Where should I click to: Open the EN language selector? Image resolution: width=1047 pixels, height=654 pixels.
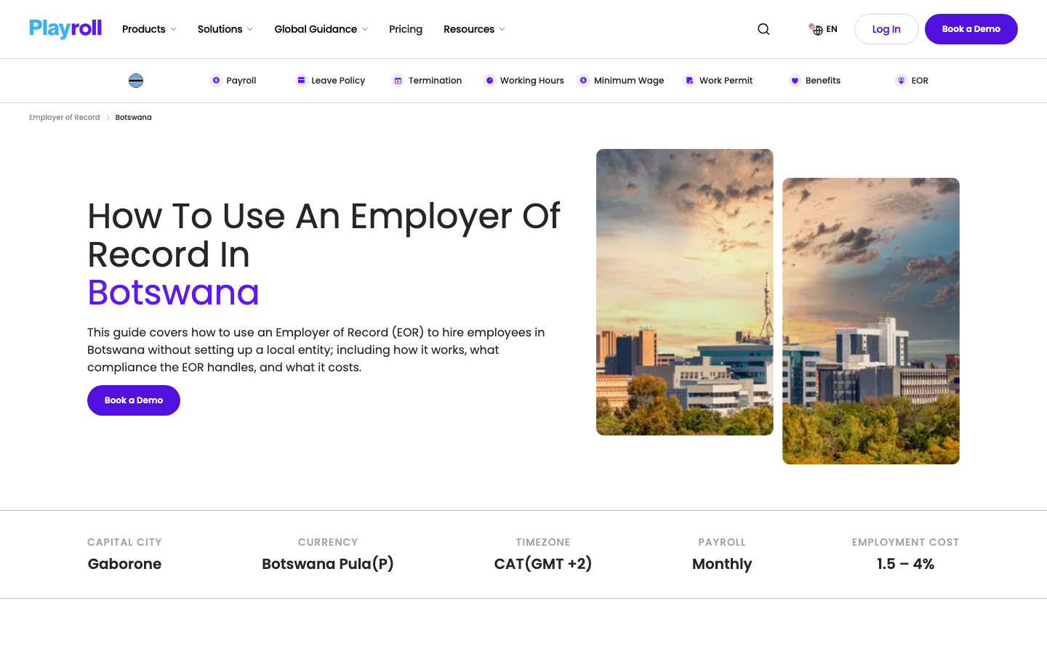[x=823, y=29]
